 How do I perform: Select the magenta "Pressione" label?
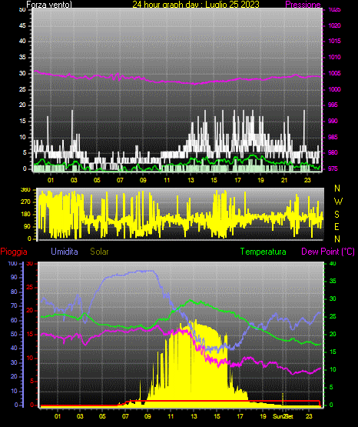(x=303, y=5)
